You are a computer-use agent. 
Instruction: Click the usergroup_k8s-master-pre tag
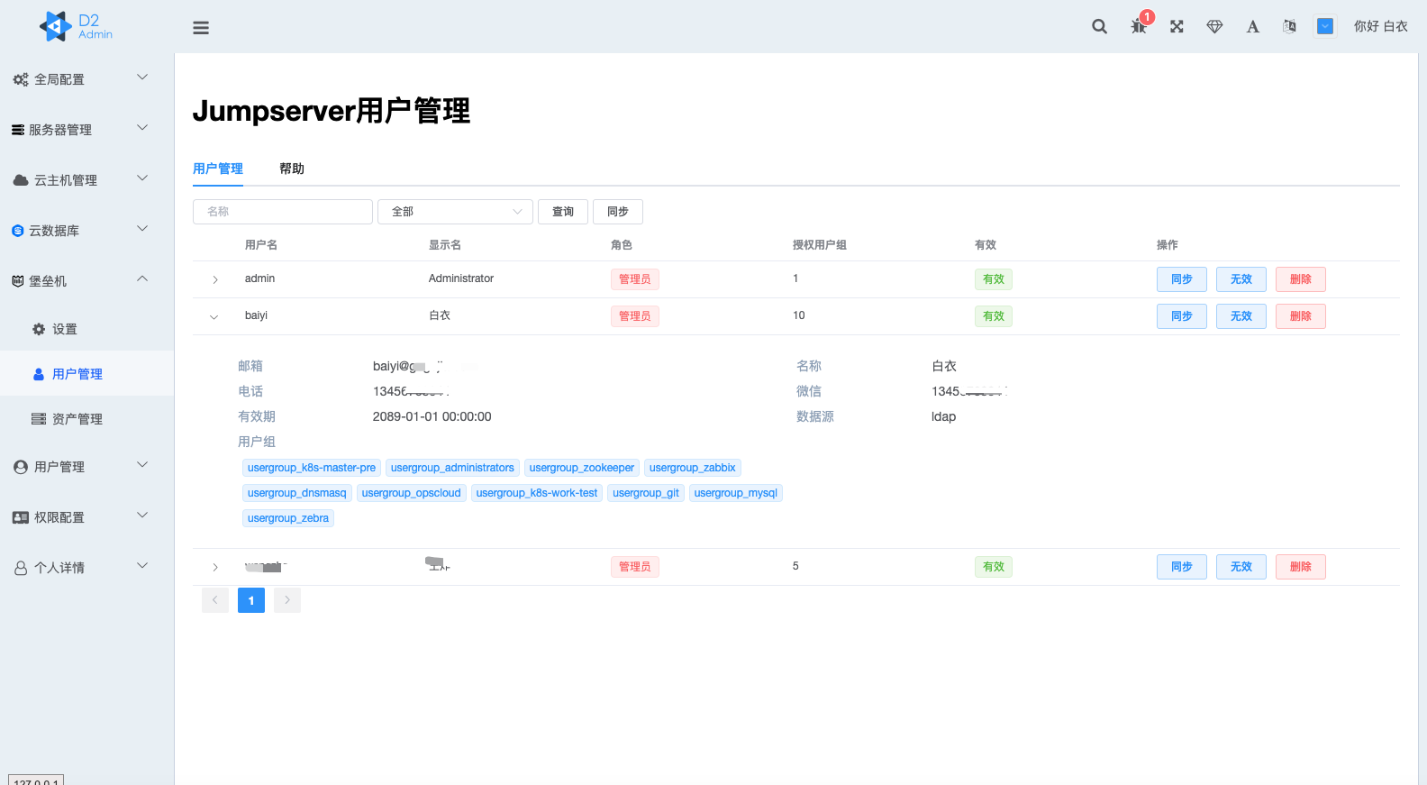[312, 468]
